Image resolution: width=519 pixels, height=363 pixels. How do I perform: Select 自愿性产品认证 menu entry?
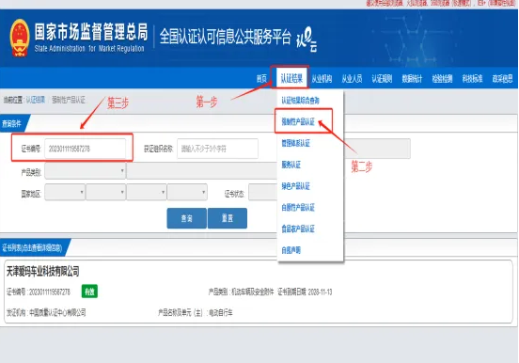tap(298, 207)
